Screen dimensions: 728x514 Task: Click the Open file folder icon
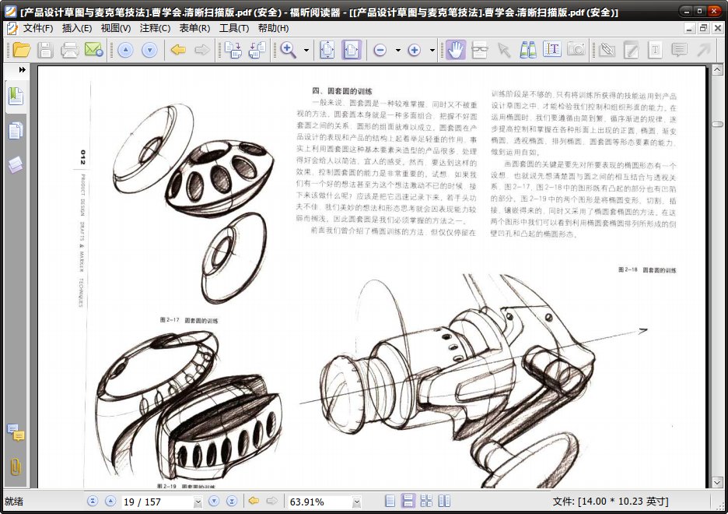(21, 49)
